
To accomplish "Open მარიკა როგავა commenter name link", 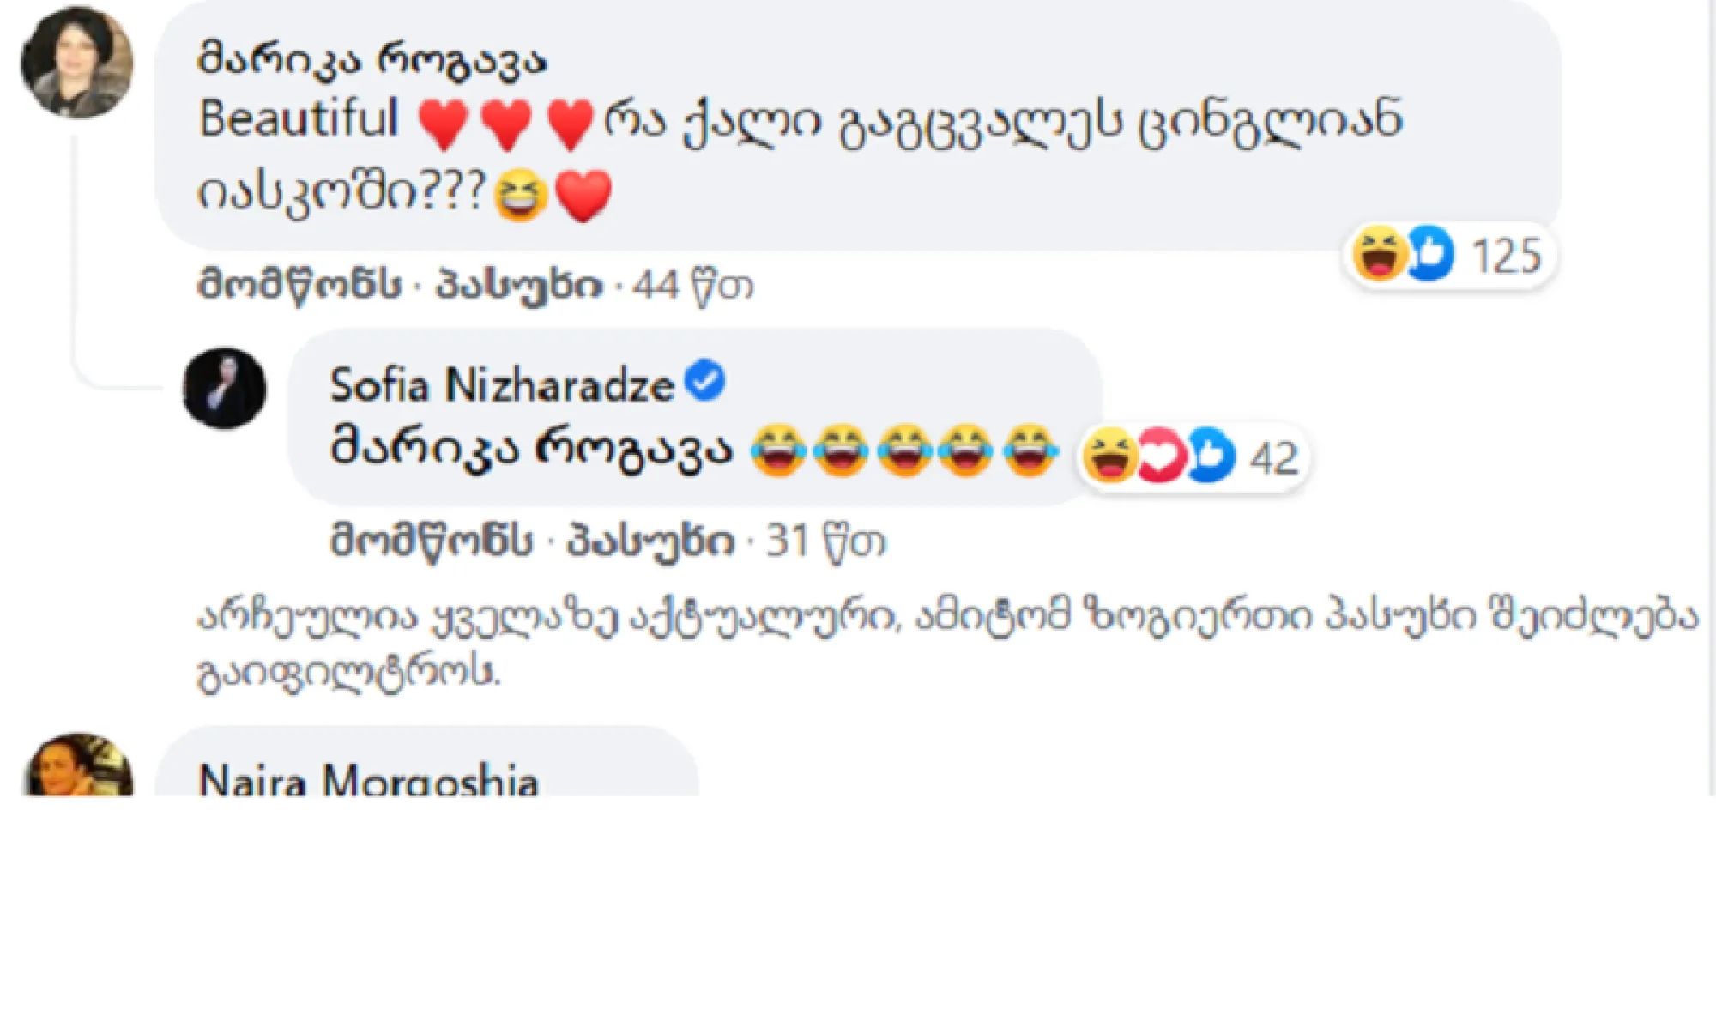I will coord(372,60).
